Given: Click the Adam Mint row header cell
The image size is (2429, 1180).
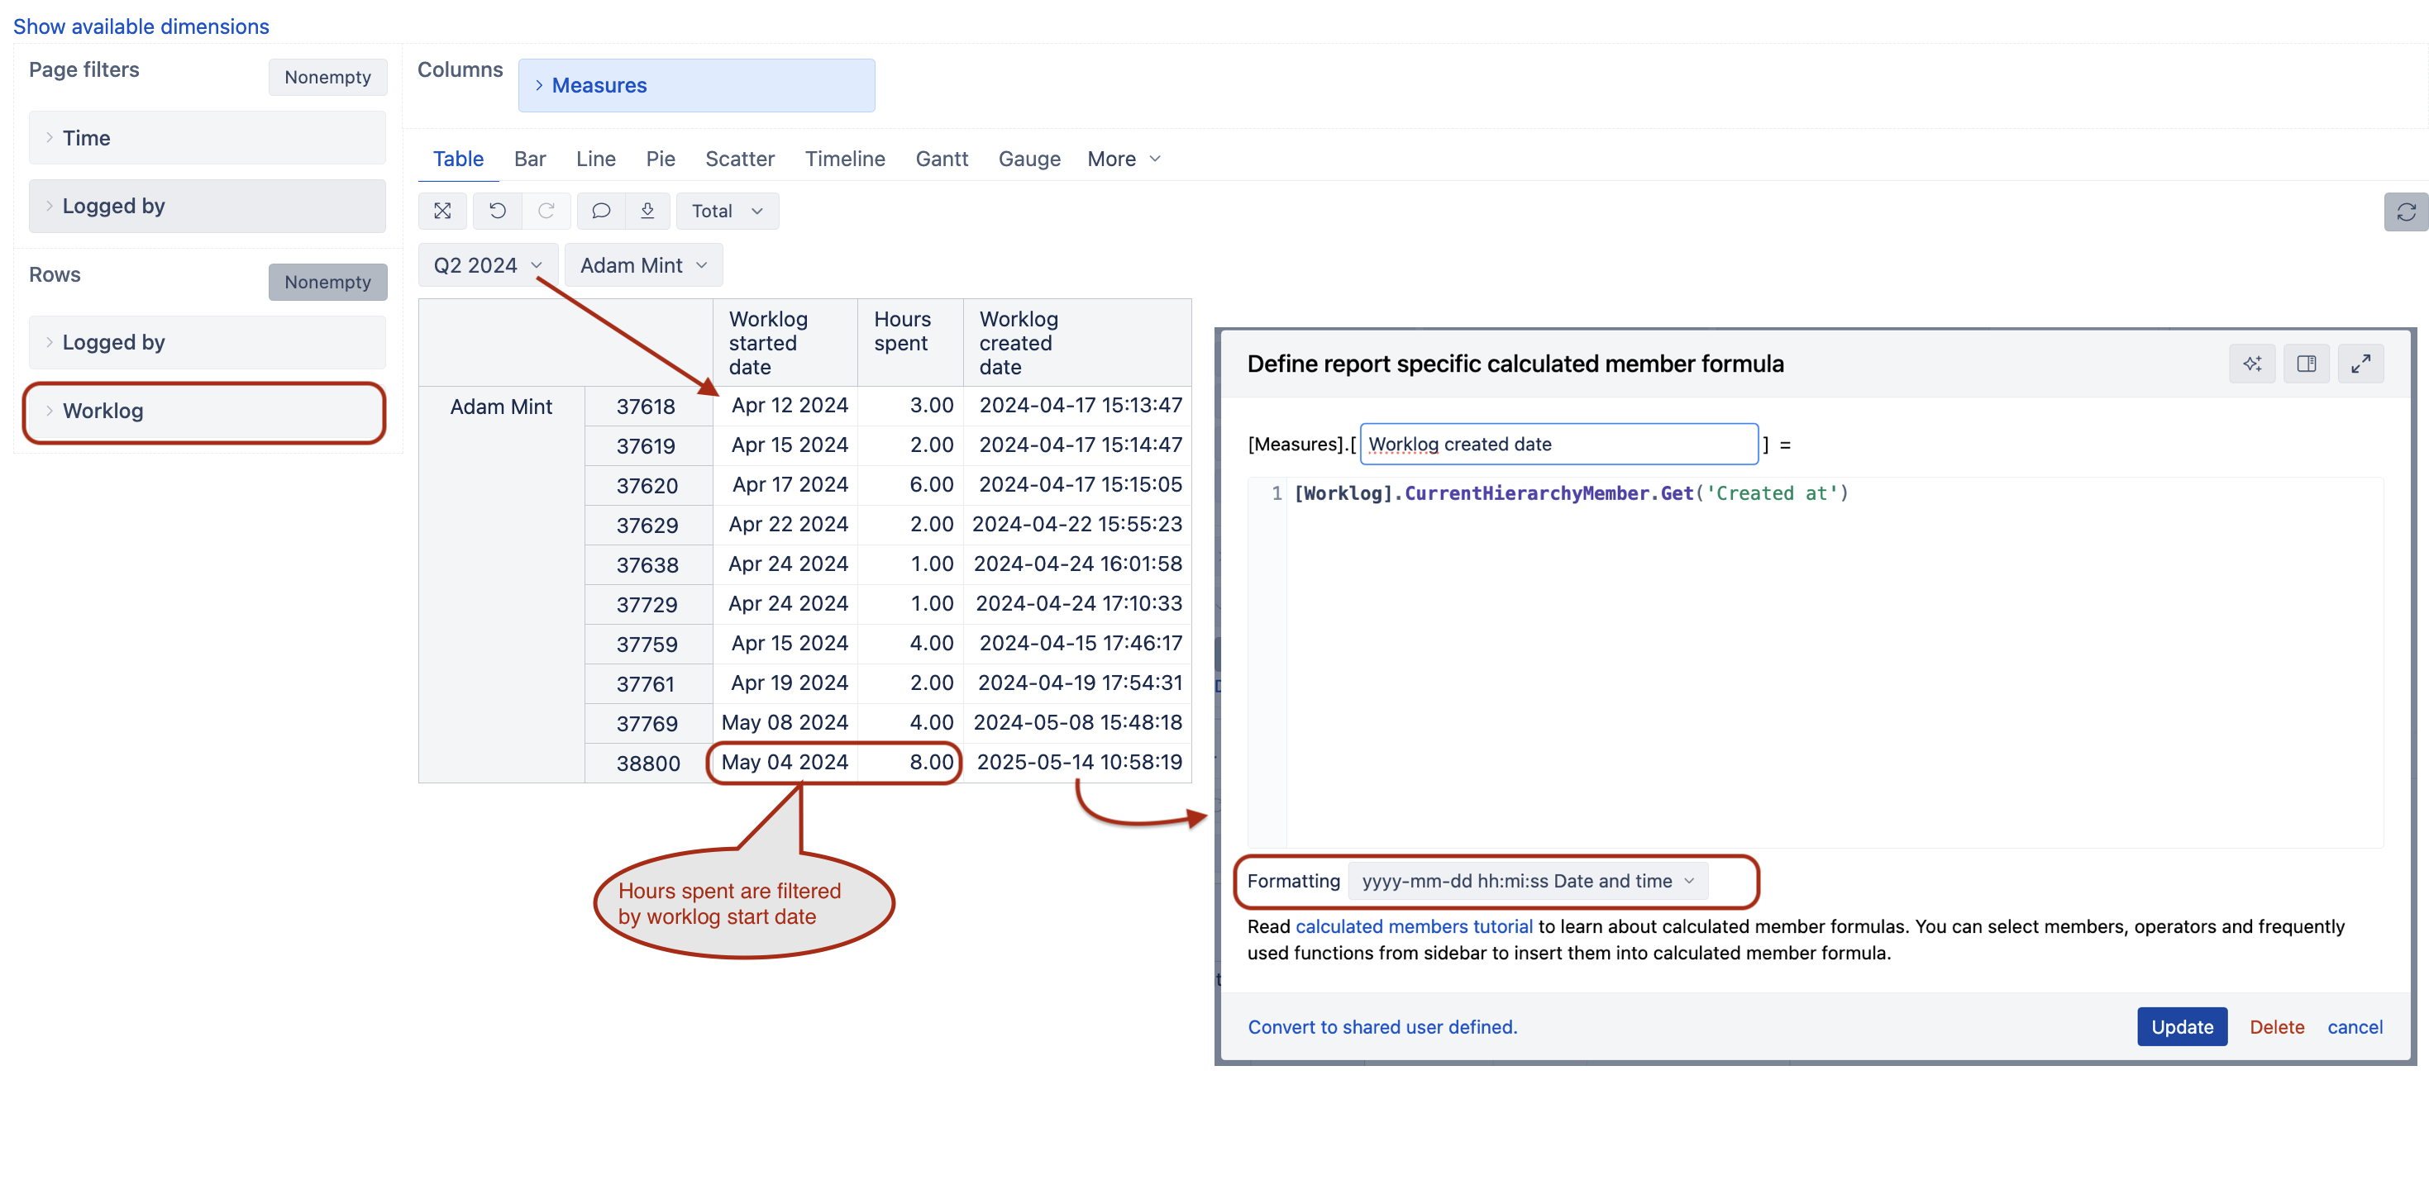Looking at the screenshot, I should pyautogui.click(x=502, y=584).
